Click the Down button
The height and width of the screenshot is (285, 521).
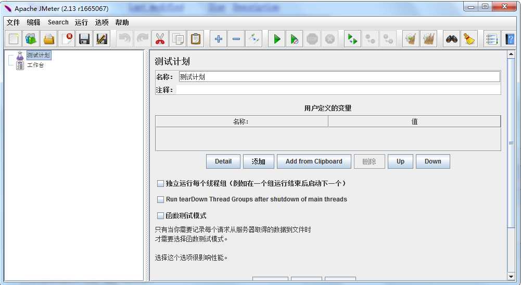click(x=433, y=161)
